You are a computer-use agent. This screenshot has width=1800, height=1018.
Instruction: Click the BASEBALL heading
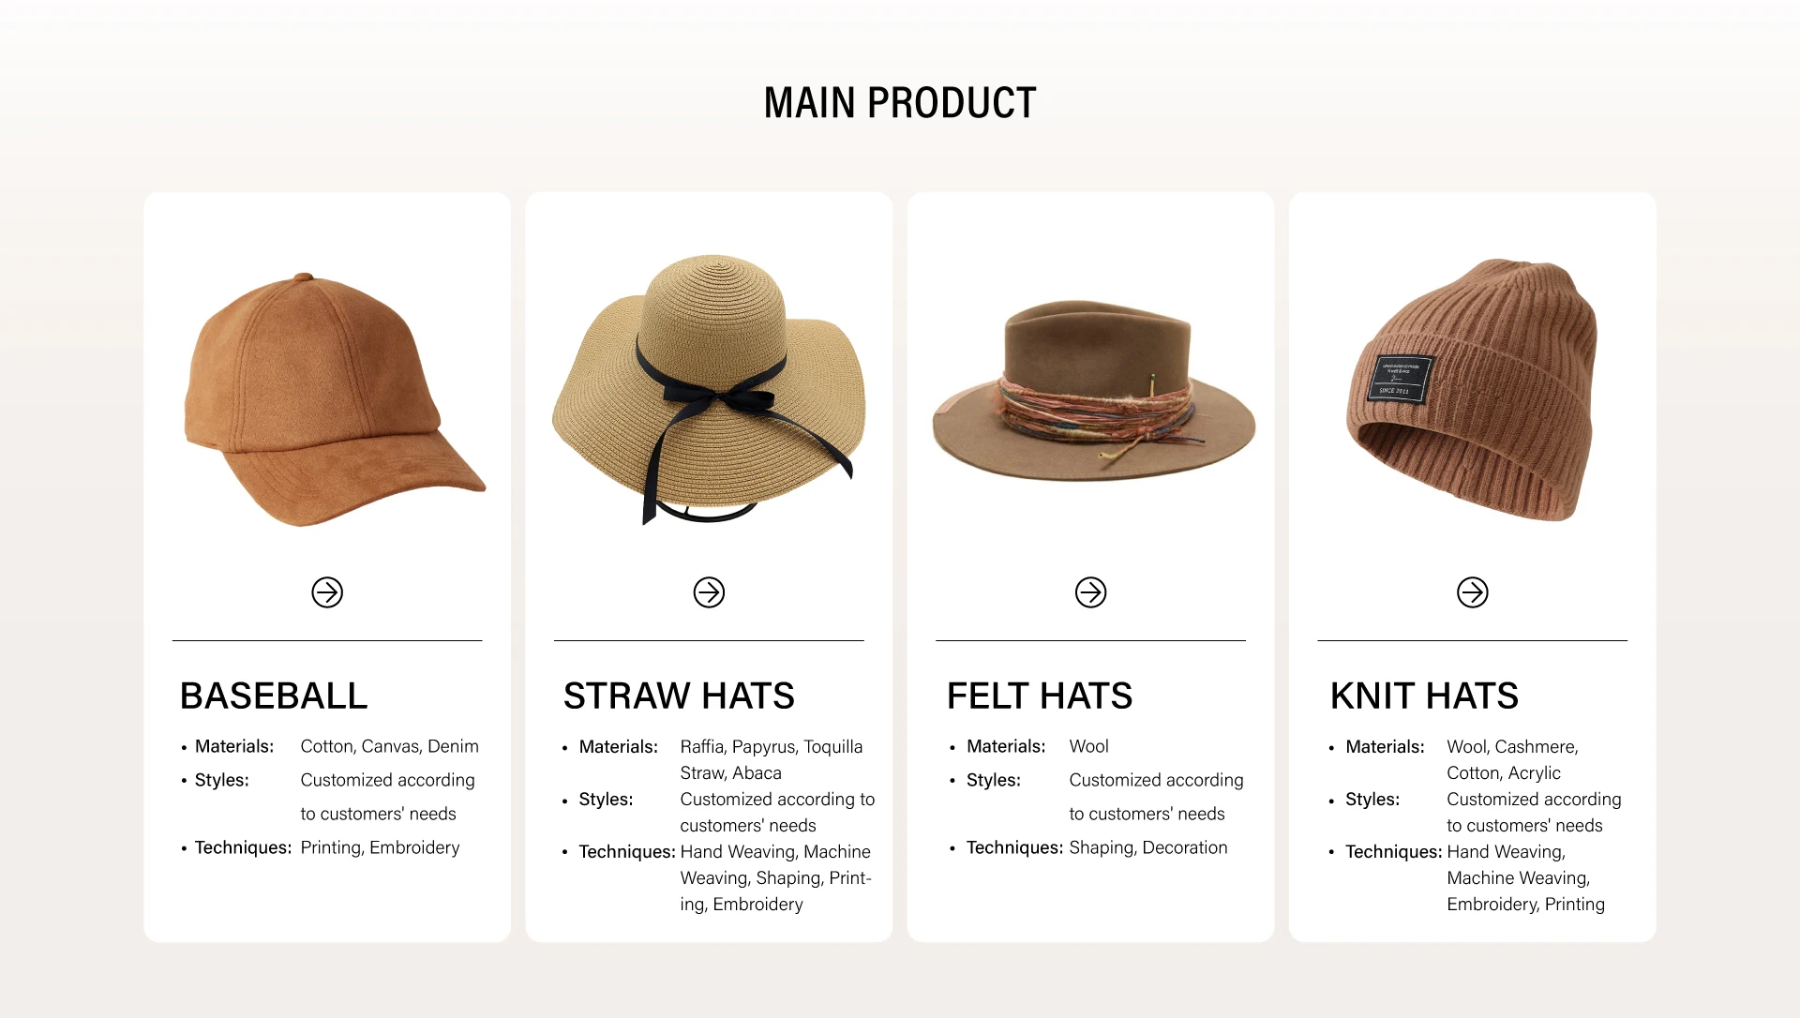click(274, 696)
